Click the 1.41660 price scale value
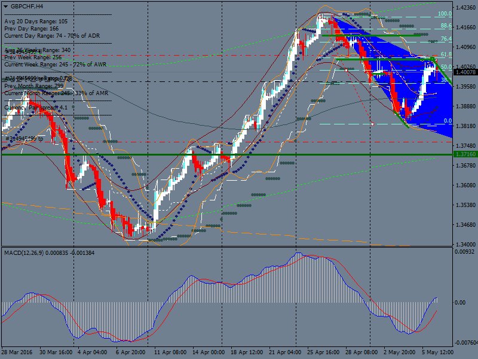This screenshot has width=478, height=359. coord(465,27)
